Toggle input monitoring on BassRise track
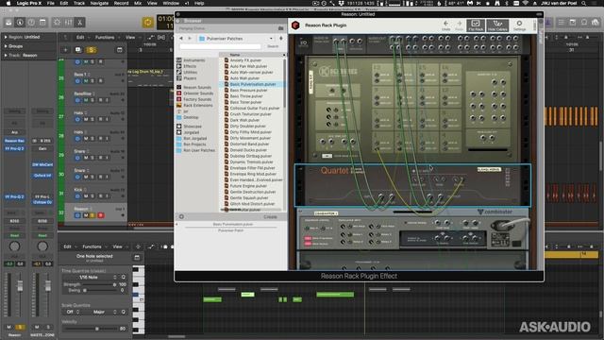604x340 pixels. (x=108, y=100)
